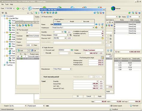Click the leftmost icon in the Add item dialog toolbar
The width and height of the screenshot is (142, 111).
pyautogui.click(x=42, y=13)
